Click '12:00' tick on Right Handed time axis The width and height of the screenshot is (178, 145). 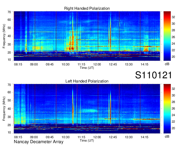pos(97,64)
